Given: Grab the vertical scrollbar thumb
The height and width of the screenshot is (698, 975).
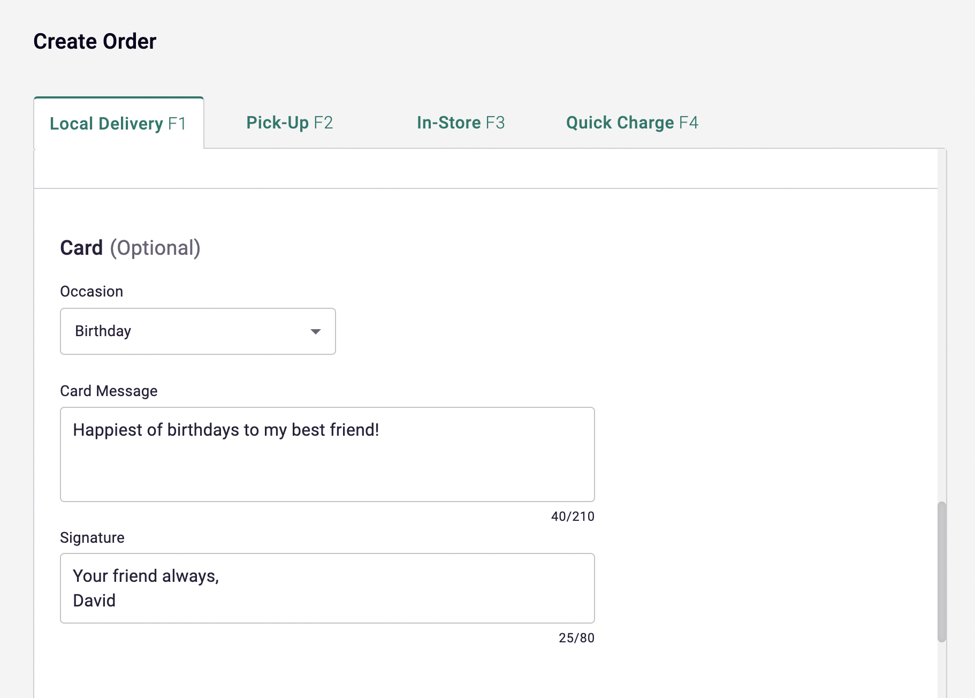Looking at the screenshot, I should click(x=942, y=571).
